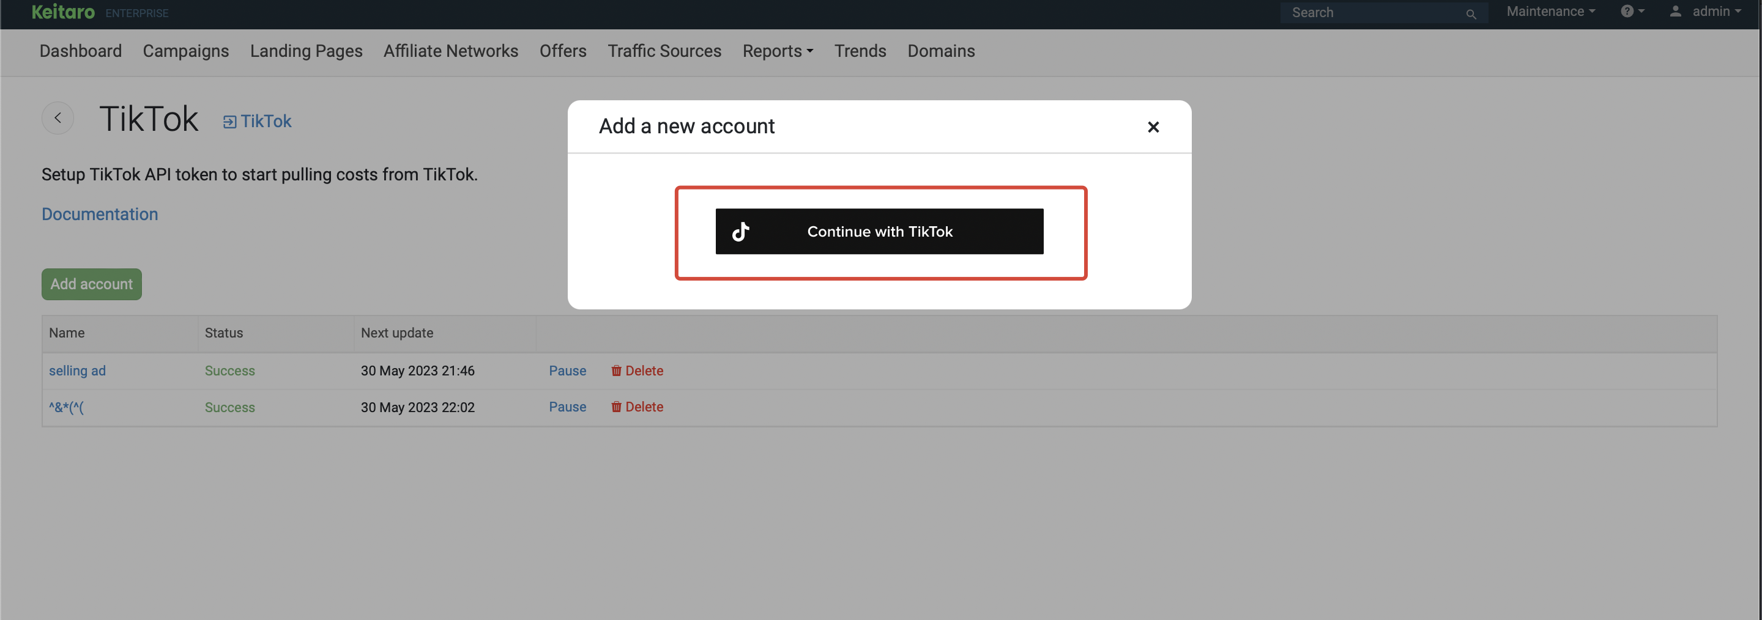This screenshot has height=620, width=1762.
Task: Open Domains page
Action: click(x=940, y=51)
